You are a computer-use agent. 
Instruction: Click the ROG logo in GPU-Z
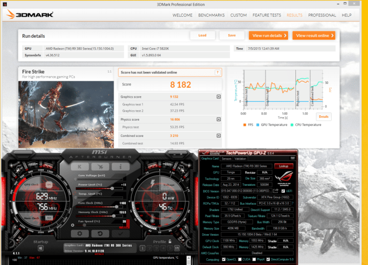pyautogui.click(x=284, y=178)
